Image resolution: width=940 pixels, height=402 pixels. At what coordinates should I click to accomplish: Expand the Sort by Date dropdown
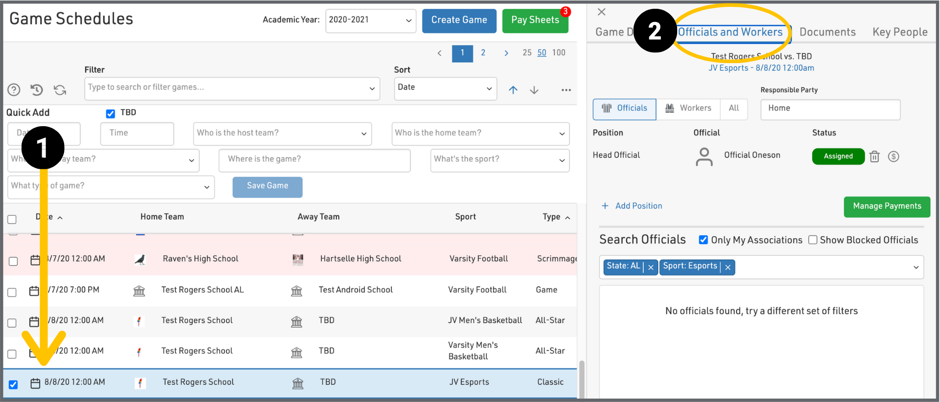[x=445, y=88]
